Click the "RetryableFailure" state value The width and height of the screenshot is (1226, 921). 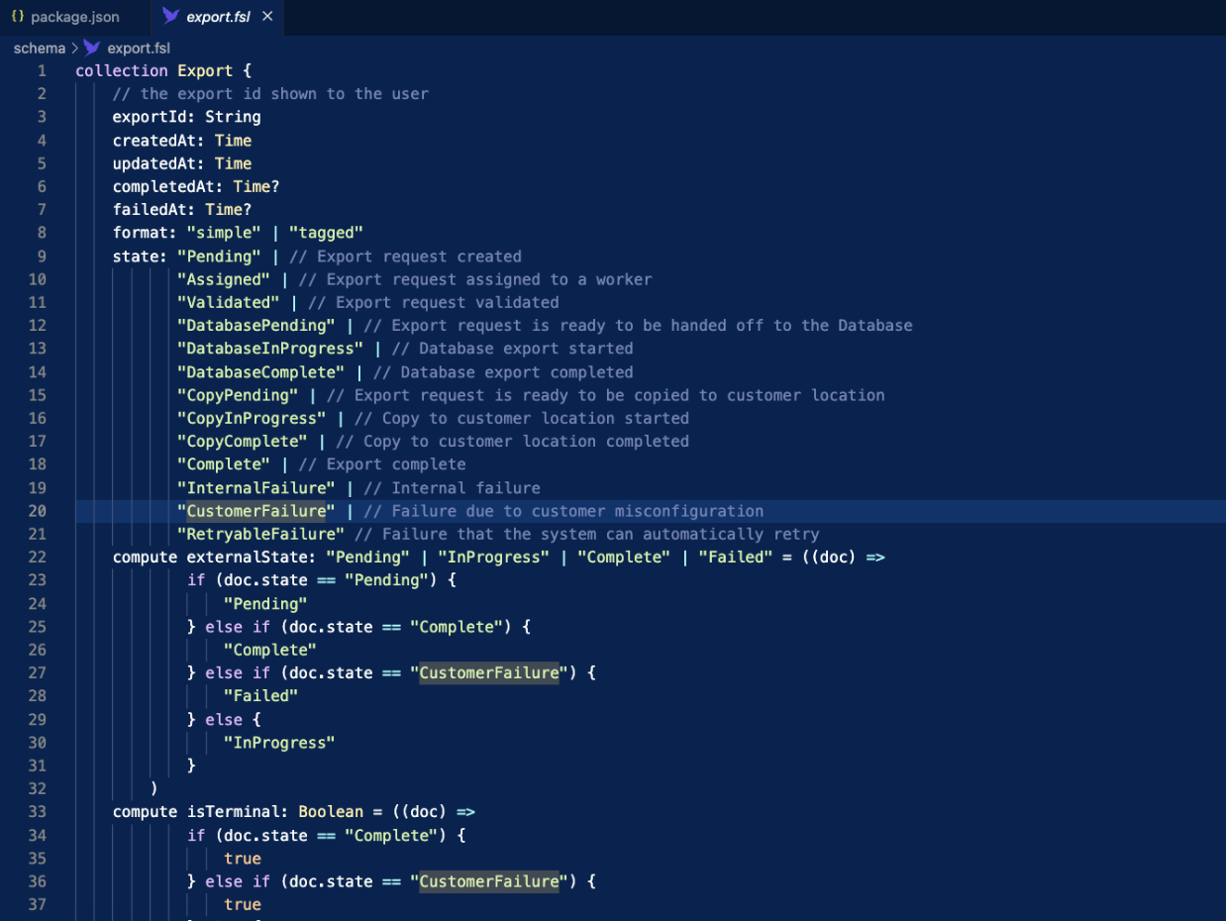[261, 534]
